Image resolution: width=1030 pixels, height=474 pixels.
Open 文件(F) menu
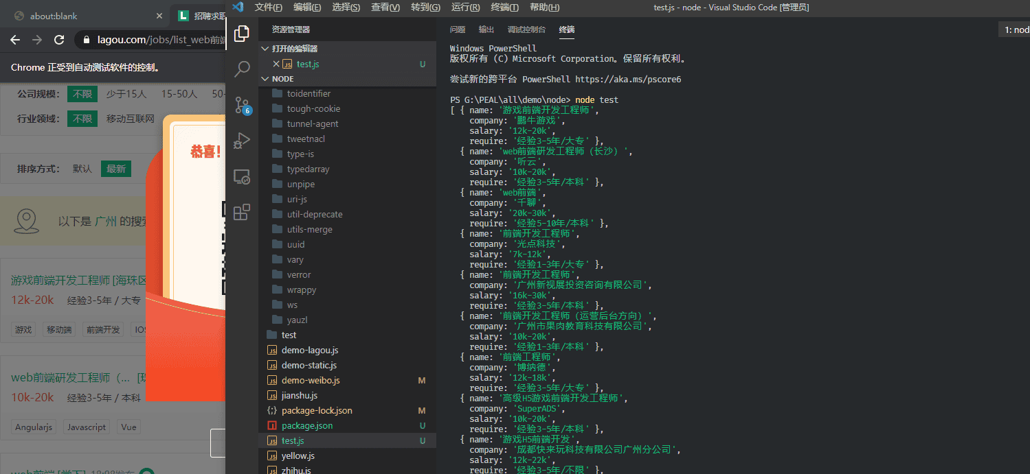pos(268,8)
